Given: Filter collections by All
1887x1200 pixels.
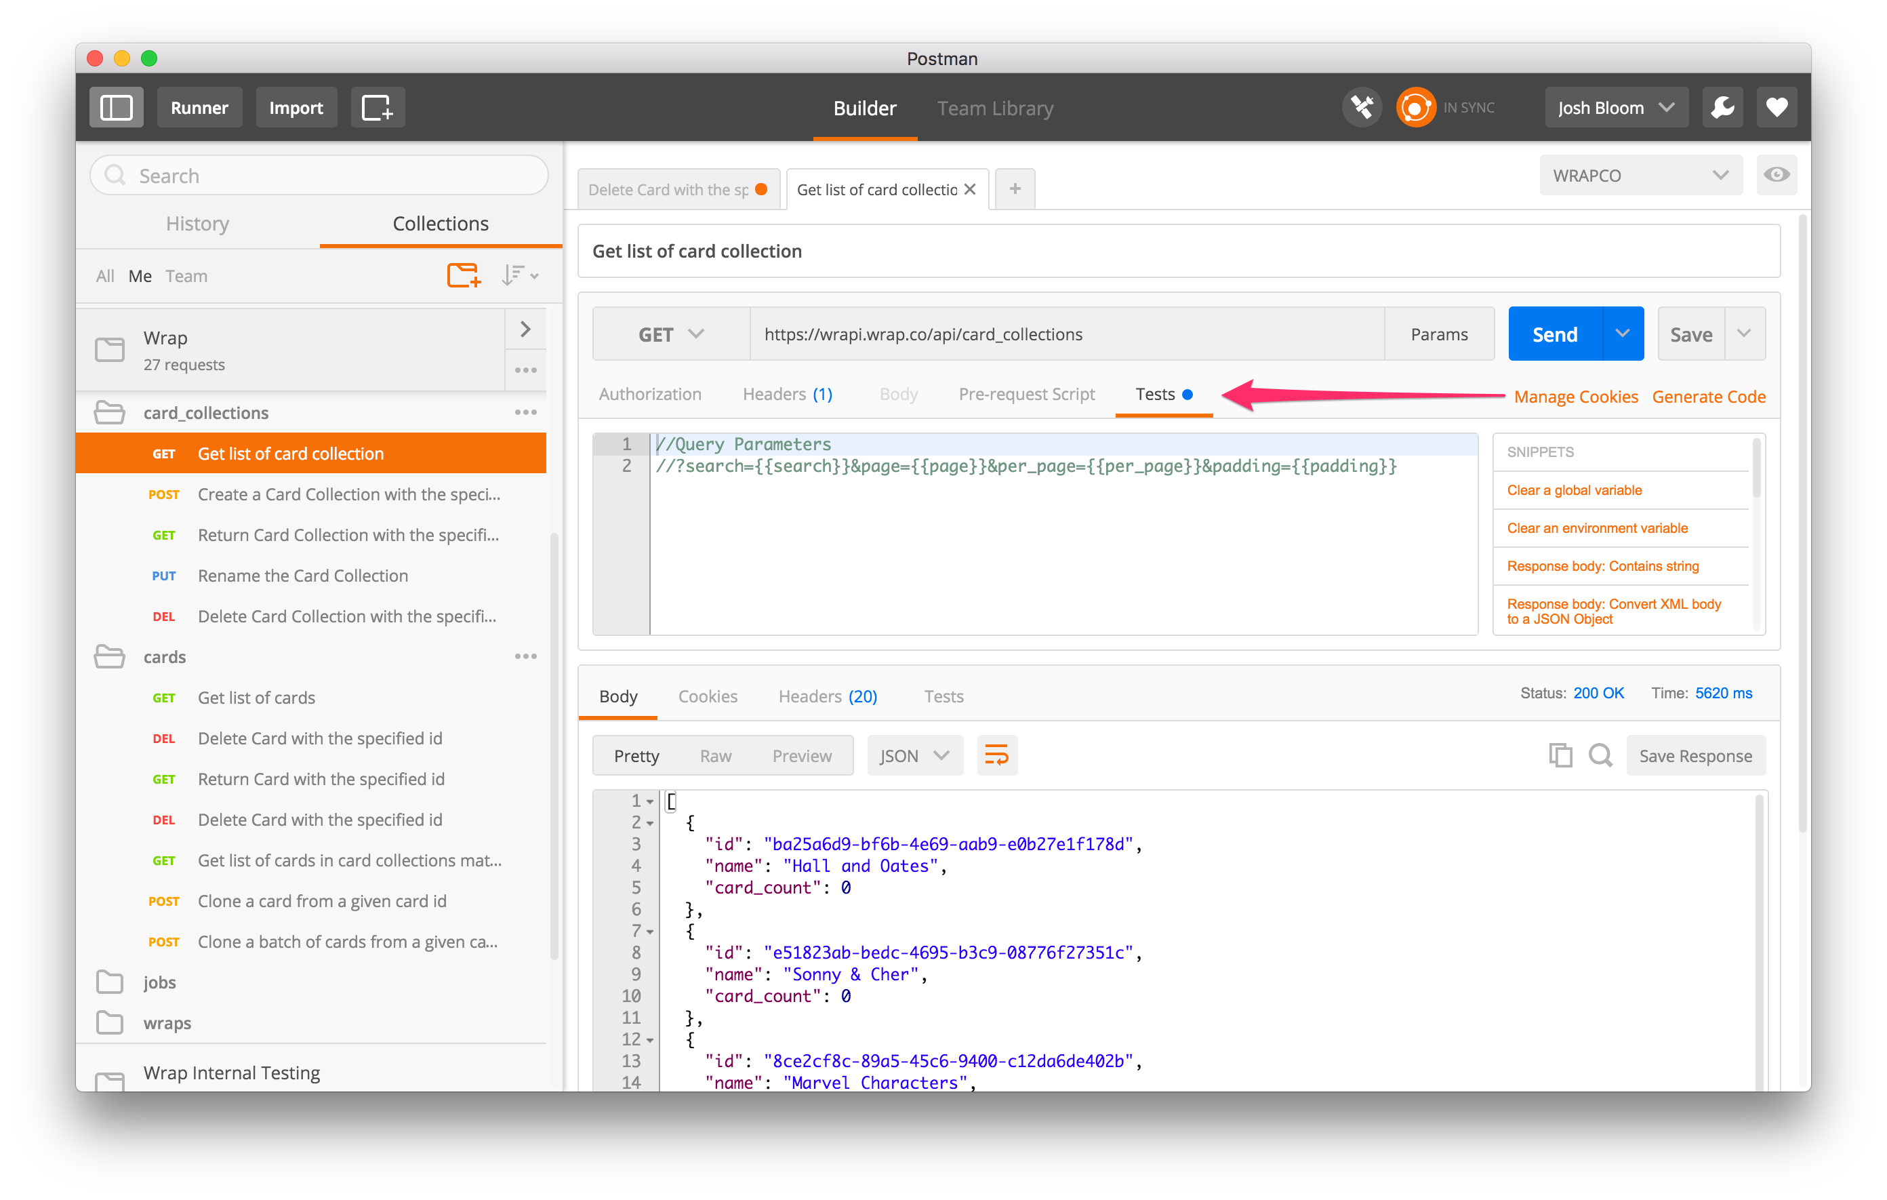Looking at the screenshot, I should click(x=105, y=275).
